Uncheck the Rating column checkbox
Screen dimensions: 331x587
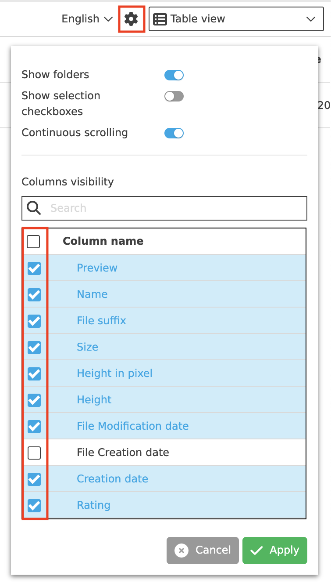point(34,505)
